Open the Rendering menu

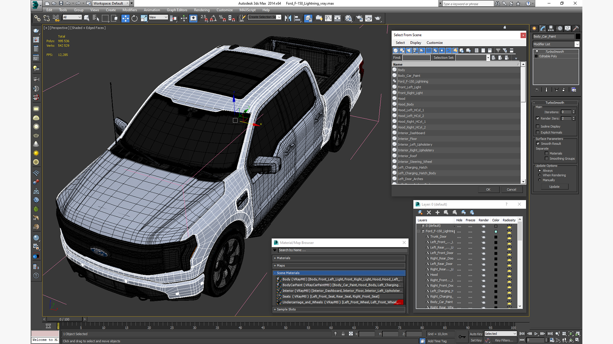tap(202, 10)
